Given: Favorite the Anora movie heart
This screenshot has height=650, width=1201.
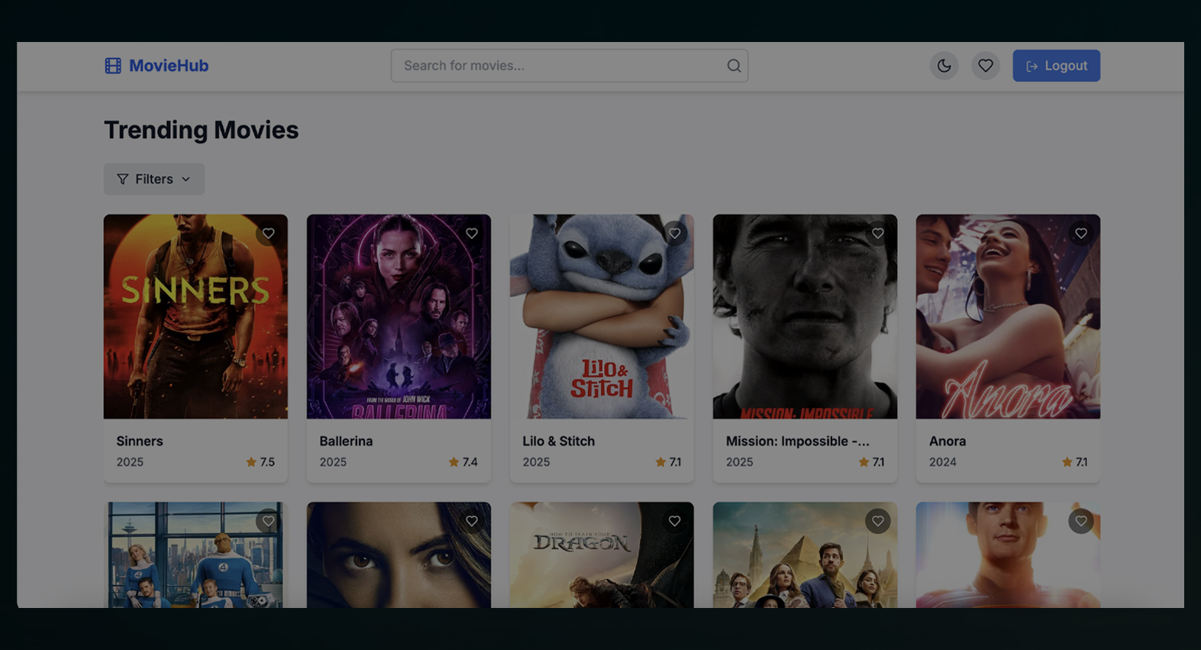Looking at the screenshot, I should point(1080,234).
